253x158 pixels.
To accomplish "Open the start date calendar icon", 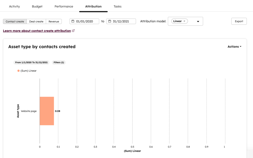I will coord(73,21).
